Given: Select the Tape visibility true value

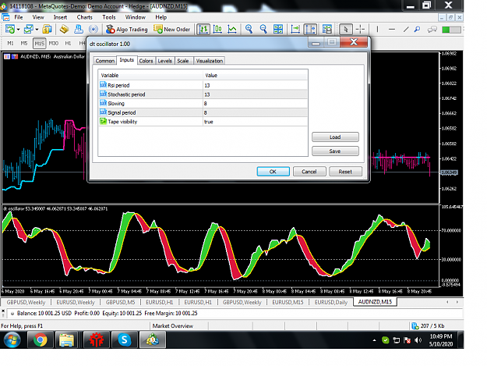Looking at the screenshot, I should tap(255, 122).
